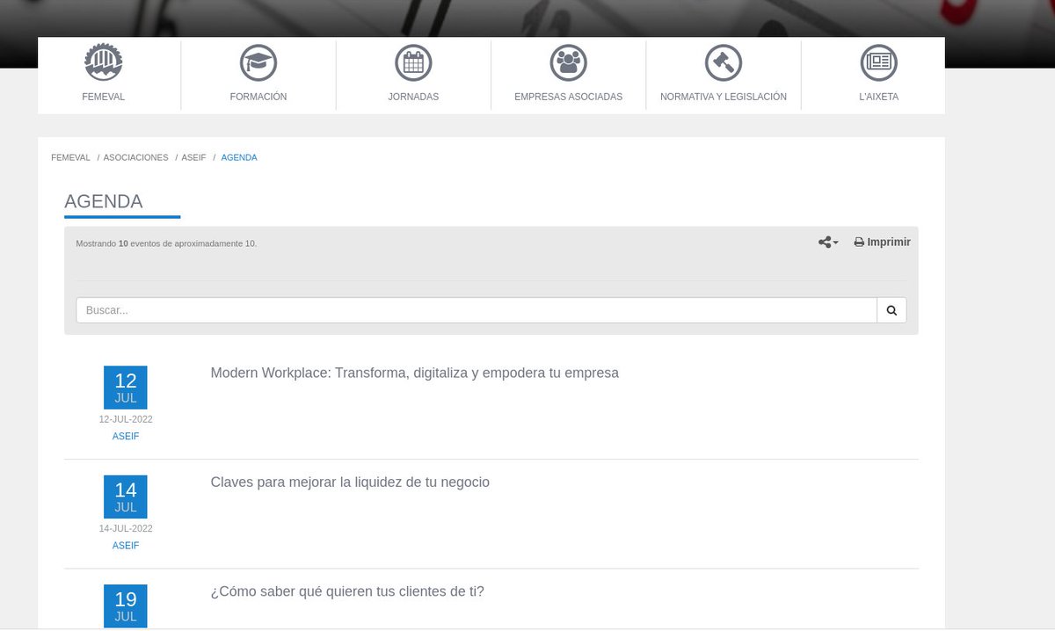The height and width of the screenshot is (631, 1055).
Task: Select the AGENDA breadcrumb item
Action: (x=239, y=157)
